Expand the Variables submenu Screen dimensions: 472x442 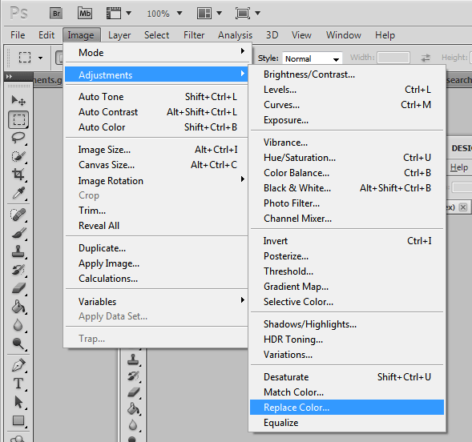(x=156, y=301)
